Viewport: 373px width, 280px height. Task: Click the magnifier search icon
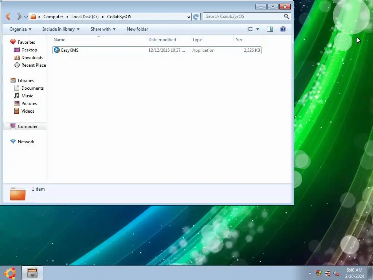(x=287, y=16)
